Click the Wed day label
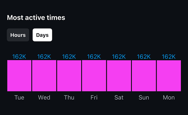This screenshot has height=115, width=188. click(44, 97)
